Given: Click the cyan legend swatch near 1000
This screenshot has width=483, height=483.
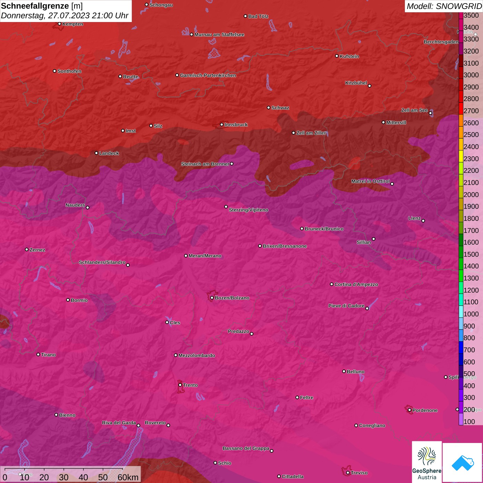Looking at the screenshot, I should [461, 311].
